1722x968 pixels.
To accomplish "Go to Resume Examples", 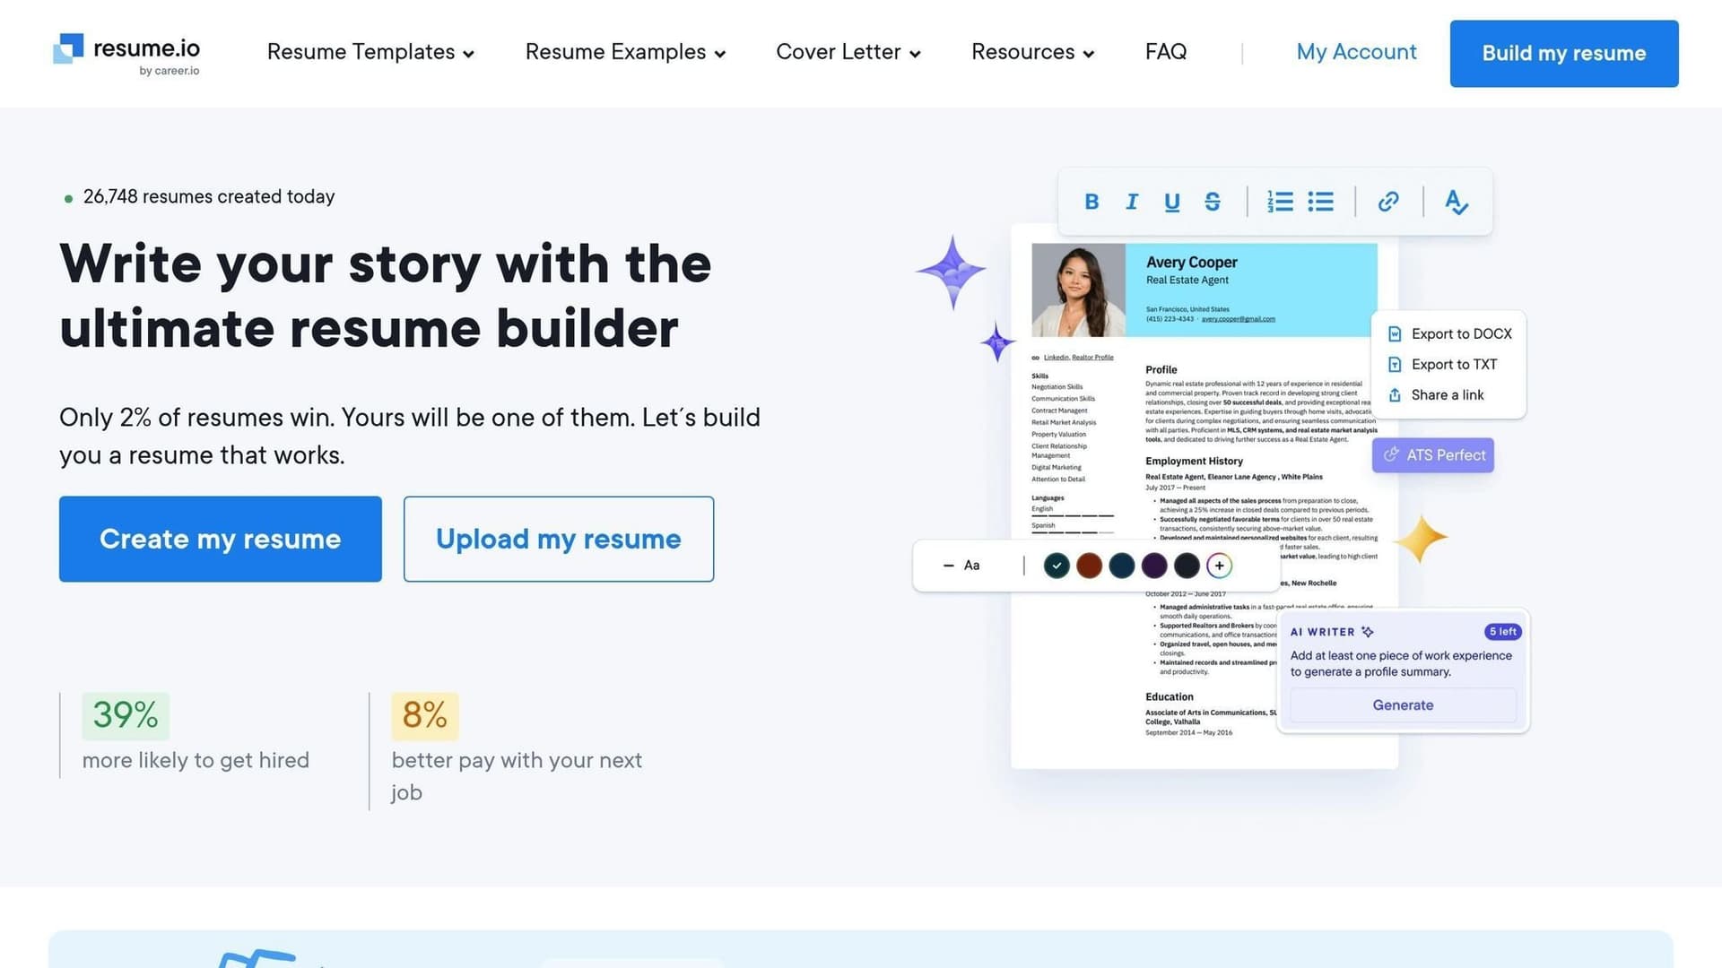I will point(624,52).
